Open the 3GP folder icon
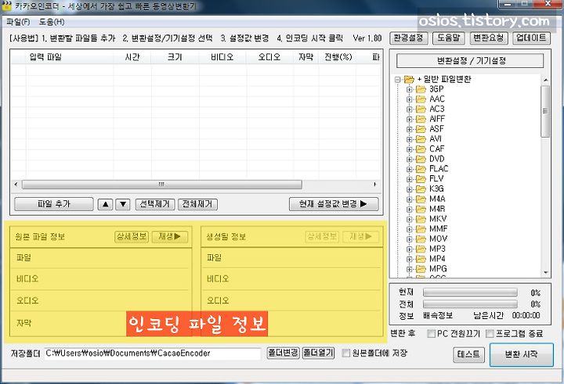The width and height of the screenshot is (564, 384). tap(421, 89)
